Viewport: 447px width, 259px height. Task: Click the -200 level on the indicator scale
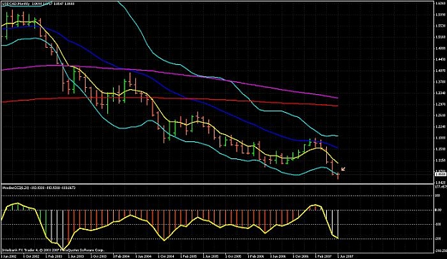(438, 239)
